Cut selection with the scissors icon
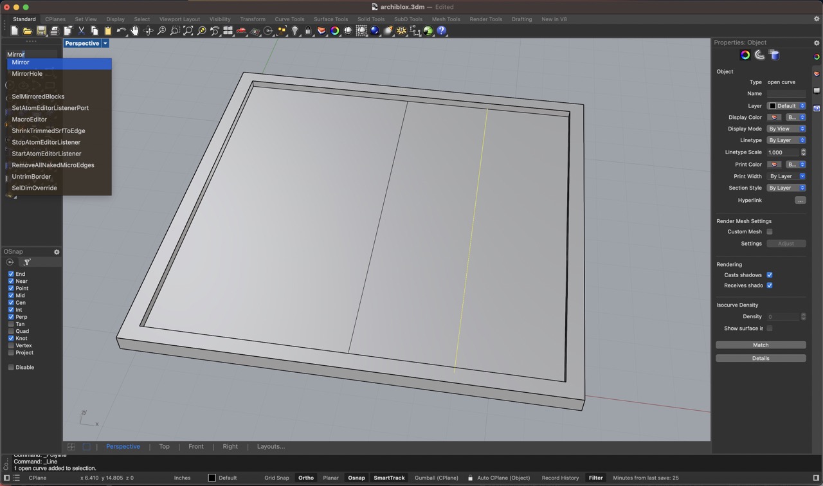 click(81, 31)
